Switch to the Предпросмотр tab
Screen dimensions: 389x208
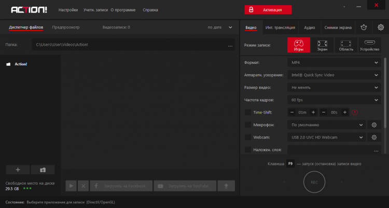66,27
